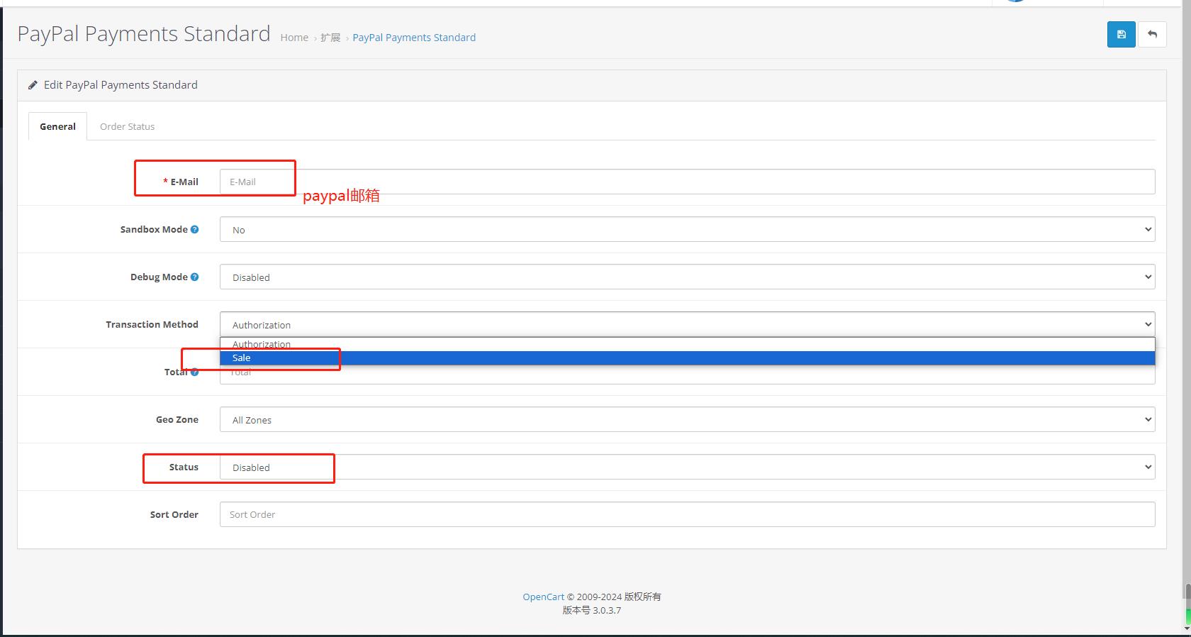
Task: Open the Sandbox Mode dropdown
Action: point(686,230)
